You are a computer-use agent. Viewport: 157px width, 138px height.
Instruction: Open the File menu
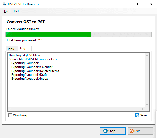pyautogui.click(x=7, y=11)
